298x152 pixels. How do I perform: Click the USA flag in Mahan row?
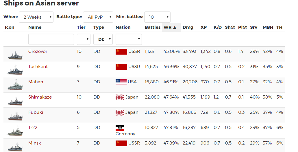pyautogui.click(x=121, y=82)
